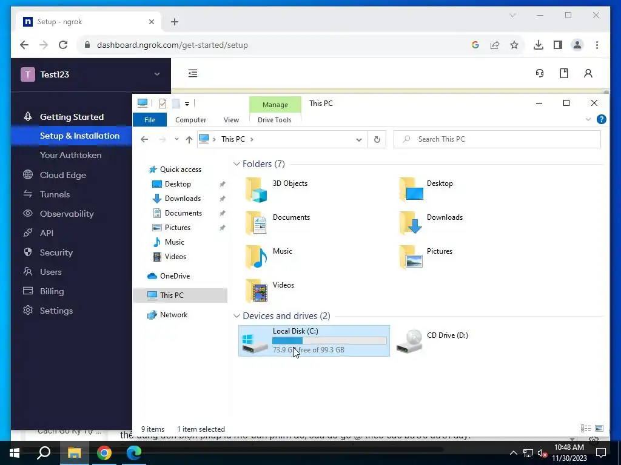
Task: Open Chrome tab search chevron
Action: pyautogui.click(x=512, y=15)
